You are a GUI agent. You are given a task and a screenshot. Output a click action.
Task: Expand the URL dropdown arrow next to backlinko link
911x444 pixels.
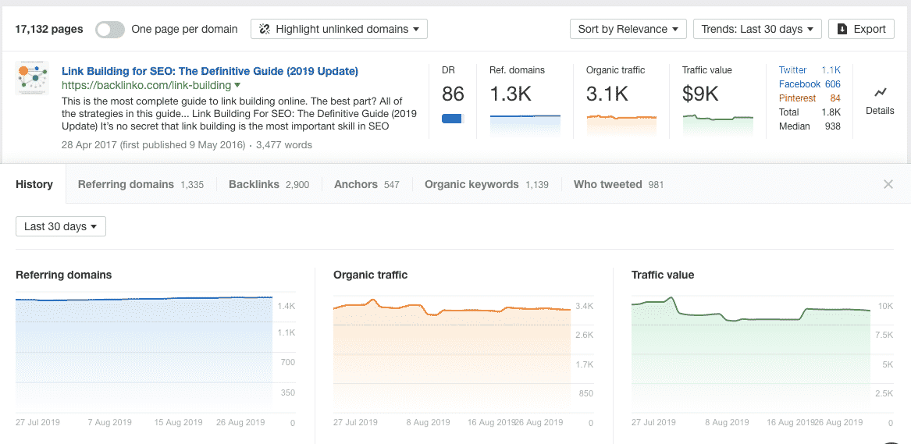tap(237, 86)
